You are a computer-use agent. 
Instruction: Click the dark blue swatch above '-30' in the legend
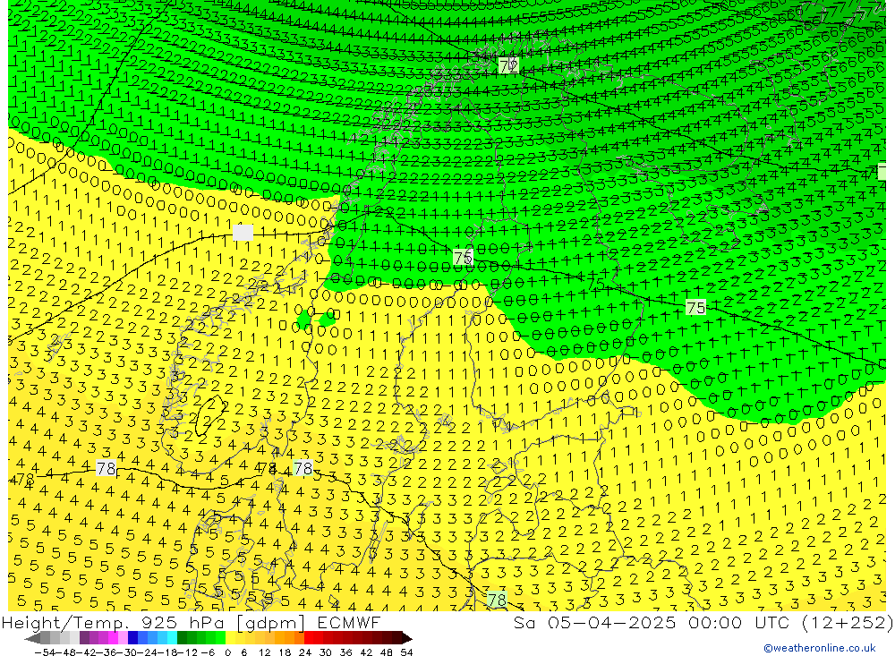coord(132,638)
